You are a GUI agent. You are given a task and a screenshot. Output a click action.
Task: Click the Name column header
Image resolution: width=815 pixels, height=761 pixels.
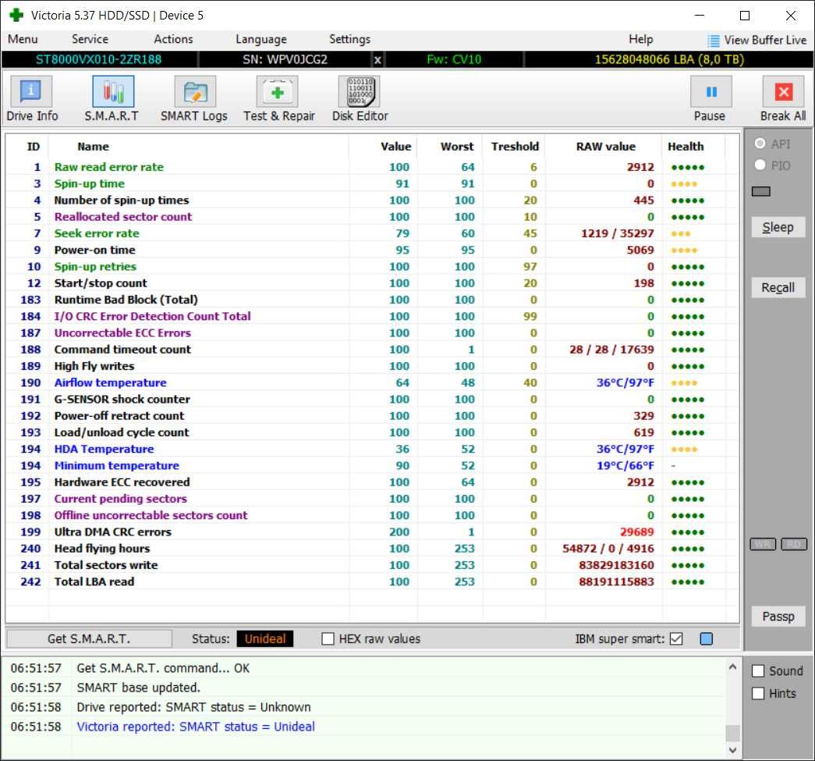point(93,147)
